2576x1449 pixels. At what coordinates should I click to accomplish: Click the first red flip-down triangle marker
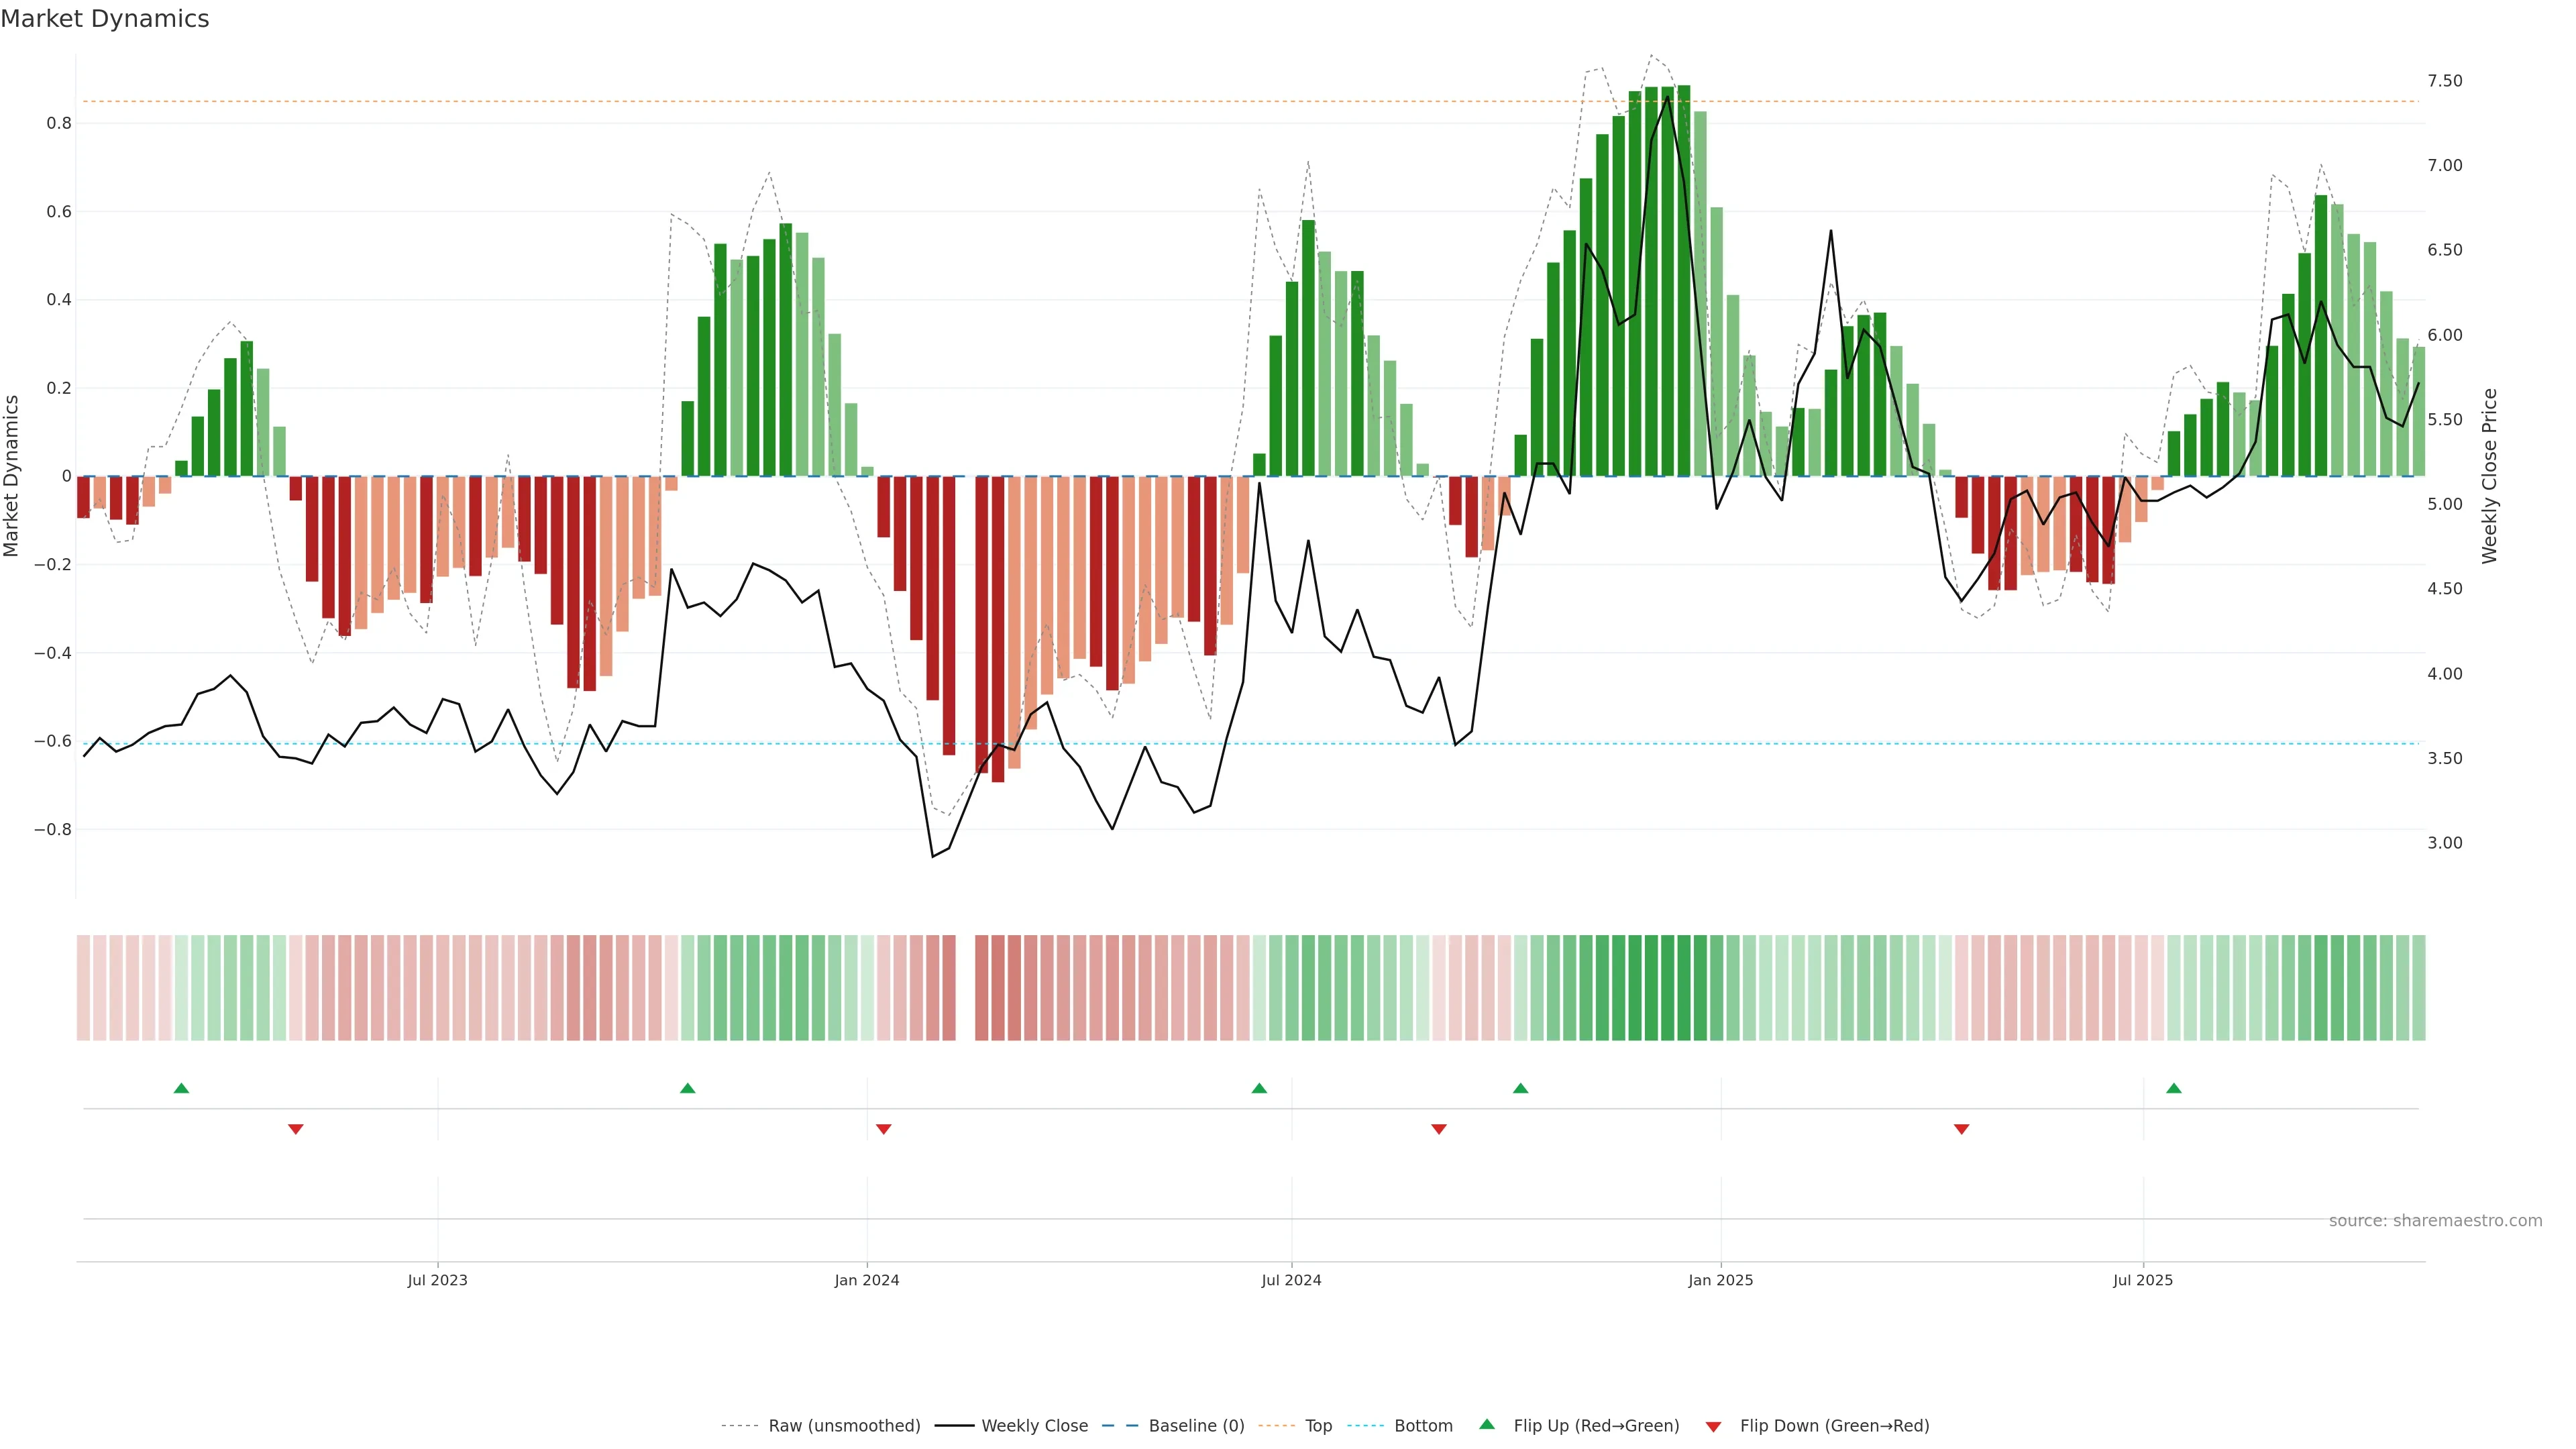point(295,1129)
